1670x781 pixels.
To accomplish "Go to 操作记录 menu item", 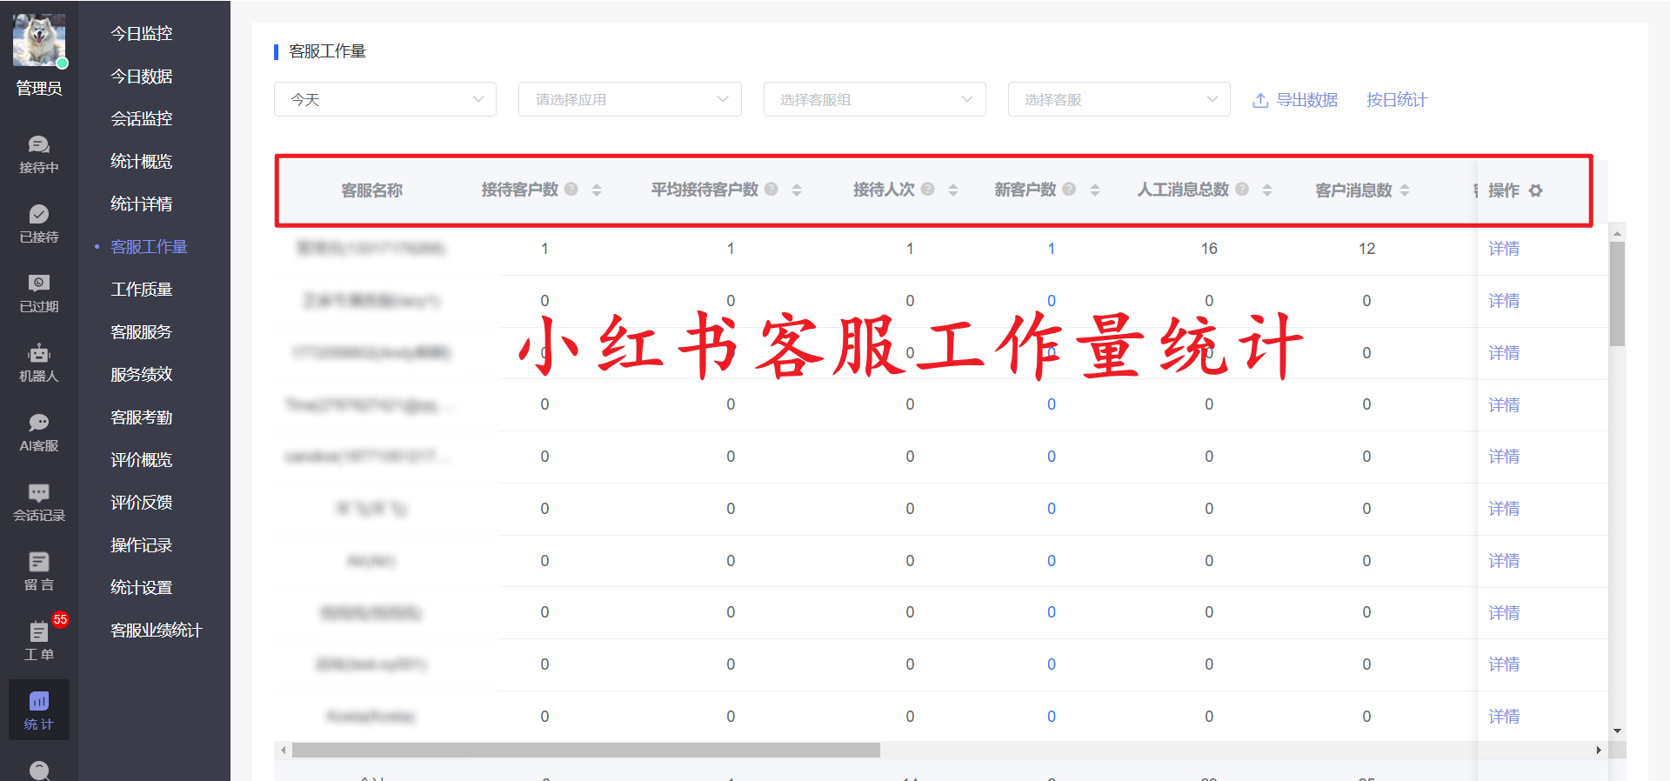I will (x=142, y=545).
